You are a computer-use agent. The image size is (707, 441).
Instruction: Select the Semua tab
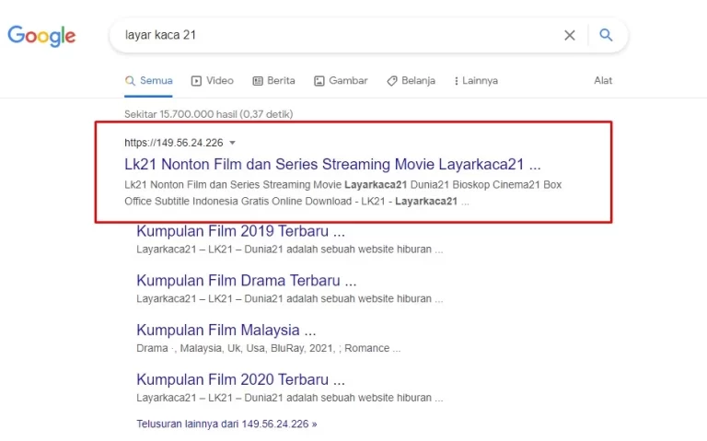[149, 81]
